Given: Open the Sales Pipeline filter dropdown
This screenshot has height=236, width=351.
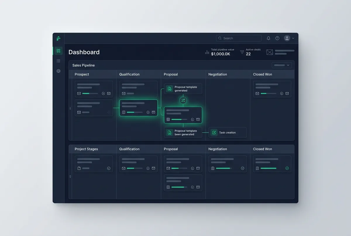Looking at the screenshot, I should click(x=282, y=65).
